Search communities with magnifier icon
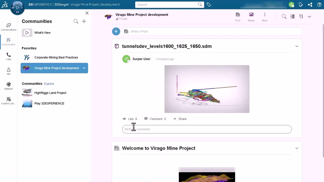Screen dimensions: 324x182 tap(76, 21)
